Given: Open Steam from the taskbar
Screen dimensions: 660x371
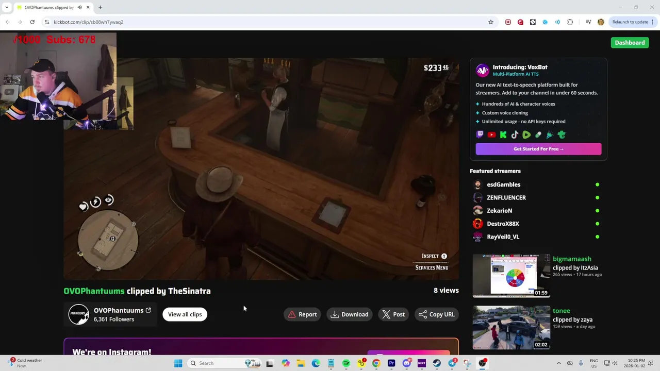Looking at the screenshot, I should click(x=437, y=363).
